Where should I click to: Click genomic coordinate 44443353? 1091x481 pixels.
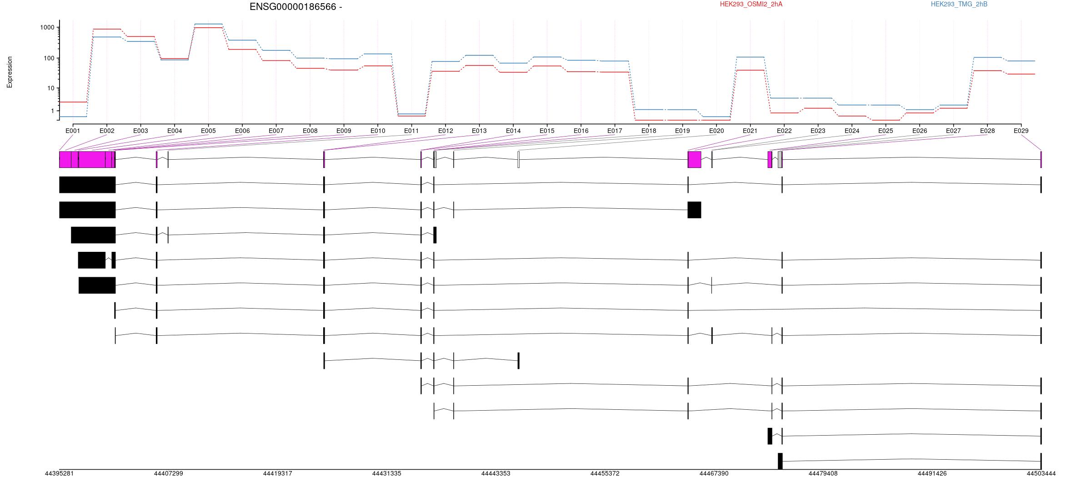[x=495, y=474]
